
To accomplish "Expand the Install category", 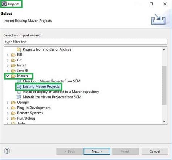I will click(8, 65).
